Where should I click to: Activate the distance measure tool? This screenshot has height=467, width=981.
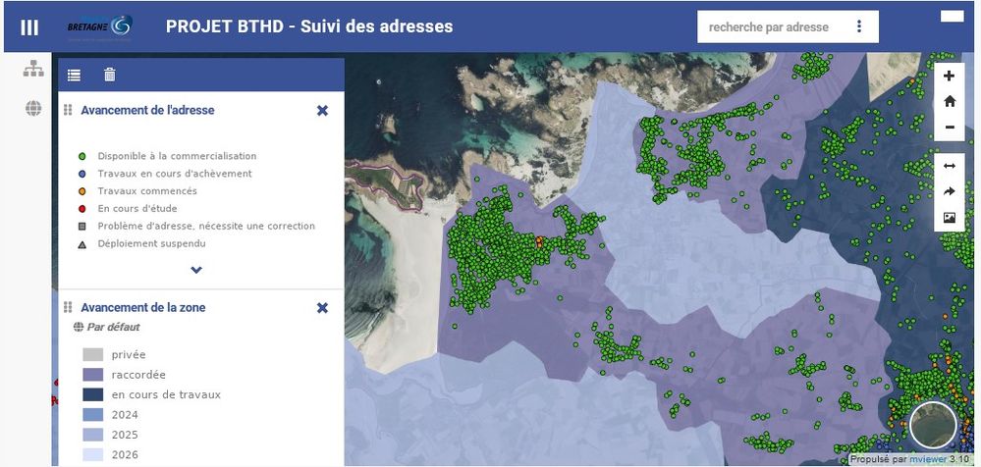[950, 166]
